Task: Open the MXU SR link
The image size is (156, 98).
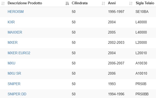Action: [14, 74]
